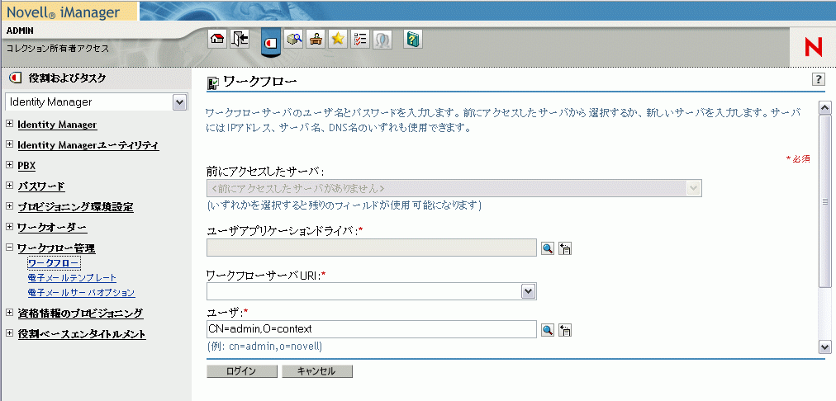Browse for user object with magnifier icon
The width and height of the screenshot is (836, 401).
tap(548, 330)
